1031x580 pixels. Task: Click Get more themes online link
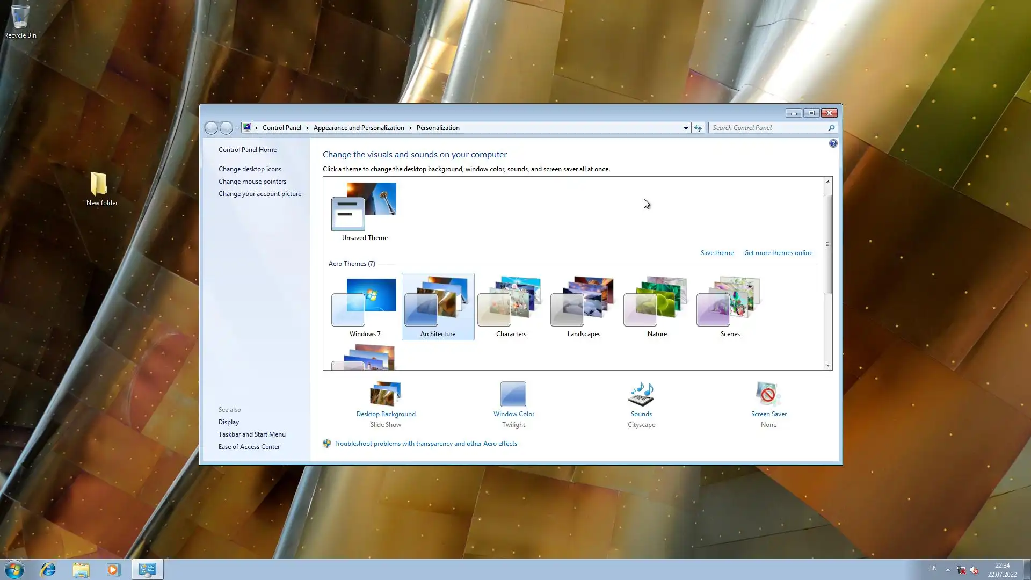[778, 253]
